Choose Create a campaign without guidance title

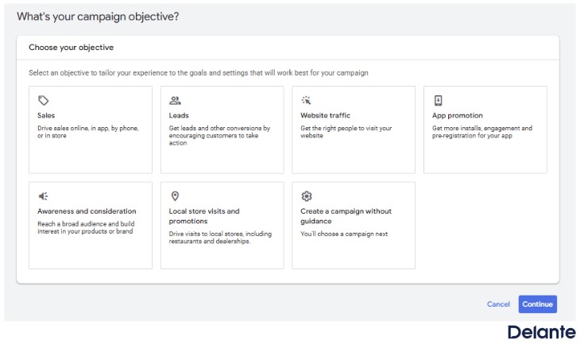point(346,216)
